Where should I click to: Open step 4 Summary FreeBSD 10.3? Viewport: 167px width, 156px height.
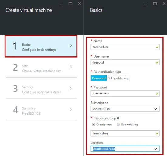click(x=41, y=110)
